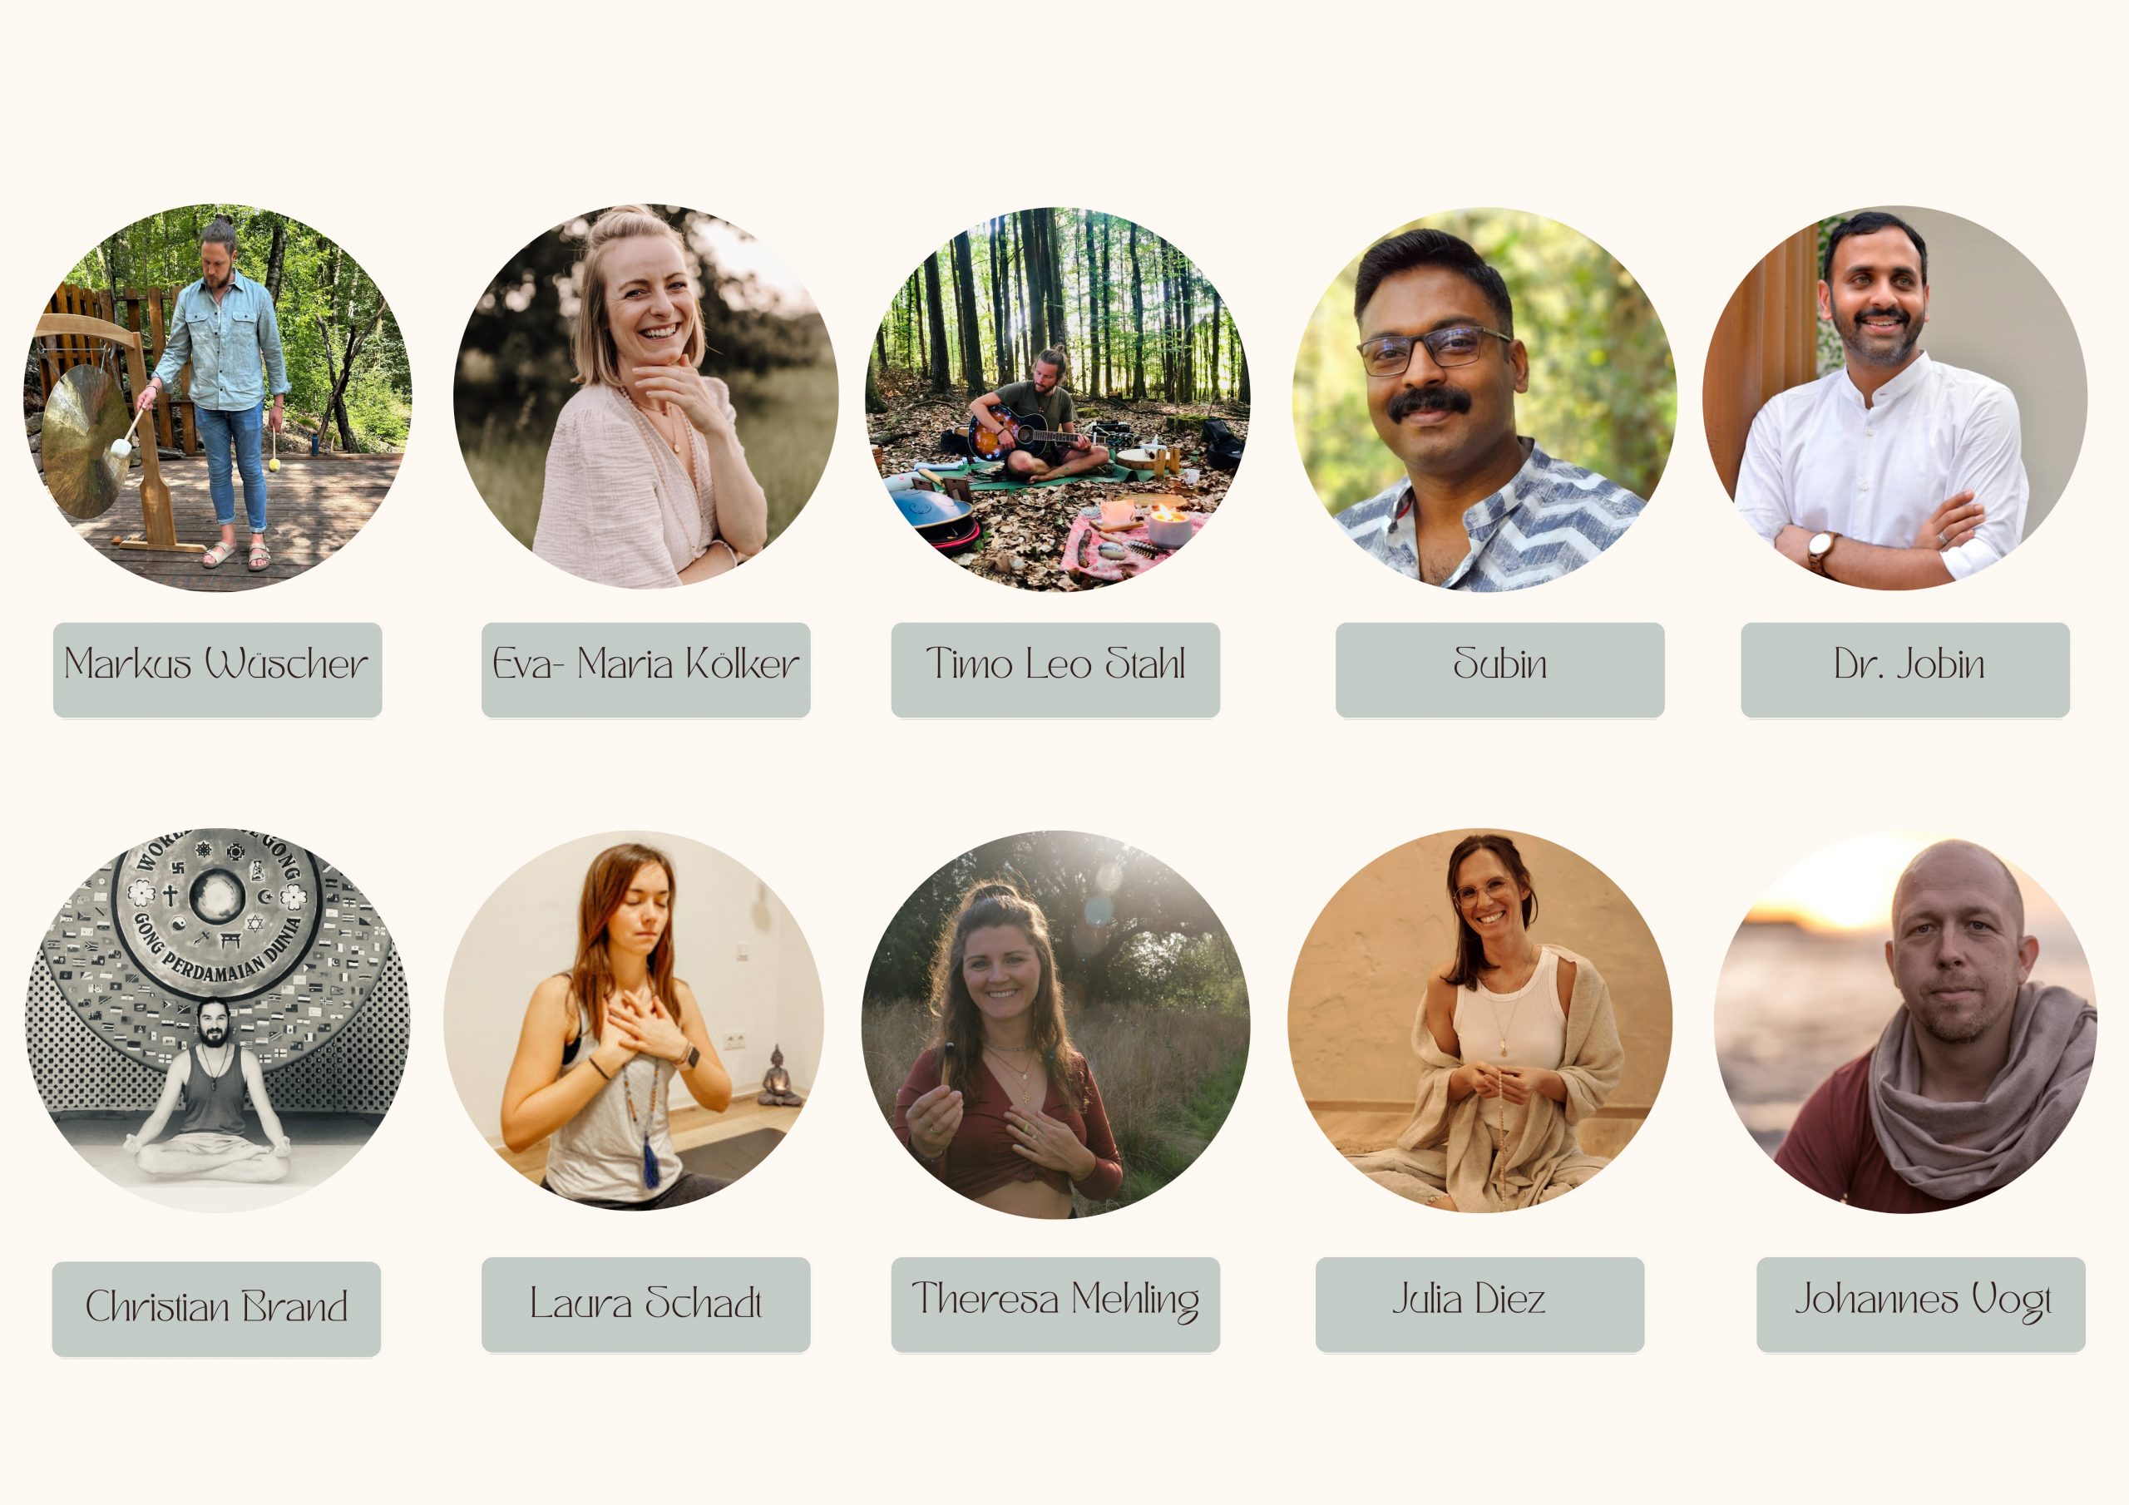Open the photo above Julia Diez

[x=1480, y=1020]
